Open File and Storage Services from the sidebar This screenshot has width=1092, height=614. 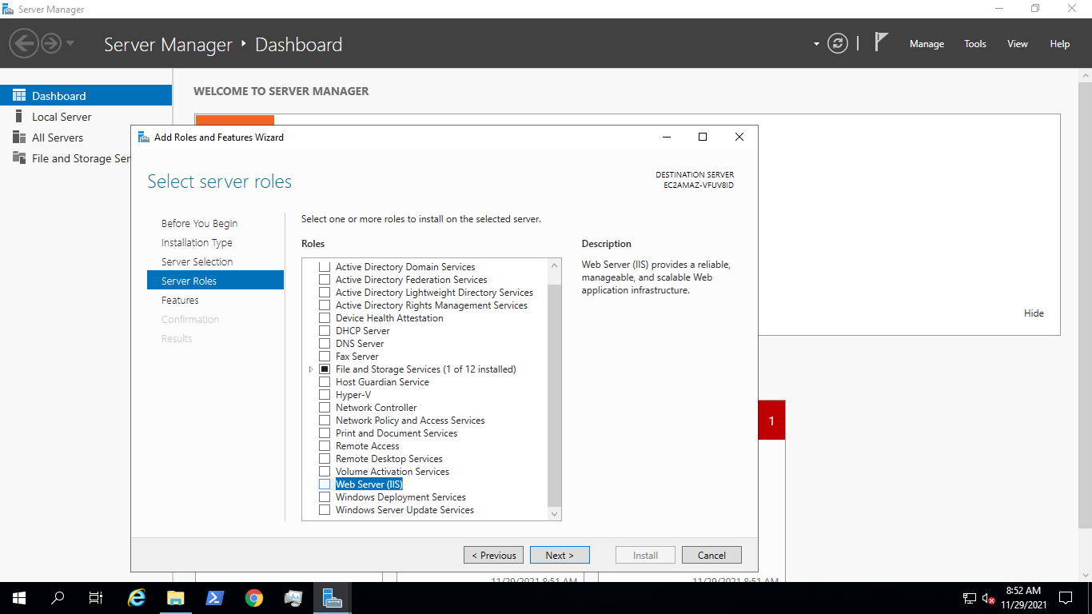click(78, 158)
